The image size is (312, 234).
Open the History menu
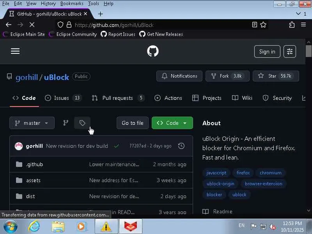(48, 4)
